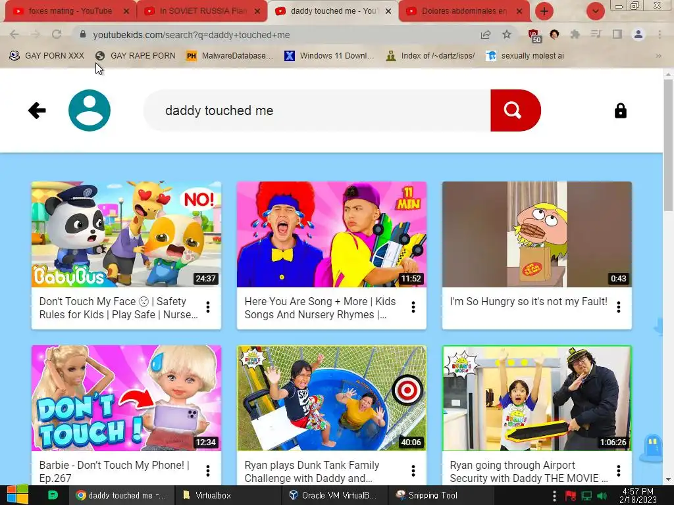674x505 pixels.
Task: Select the Chrome daddy touched me taskbar button
Action: pos(122,495)
